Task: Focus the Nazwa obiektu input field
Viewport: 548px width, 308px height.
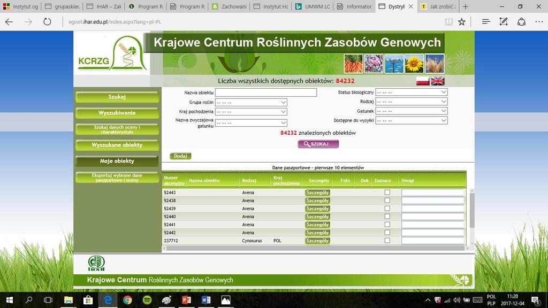Action: point(266,93)
